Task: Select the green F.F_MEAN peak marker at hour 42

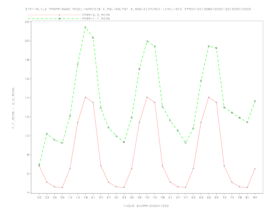Action: (x=147, y=41)
